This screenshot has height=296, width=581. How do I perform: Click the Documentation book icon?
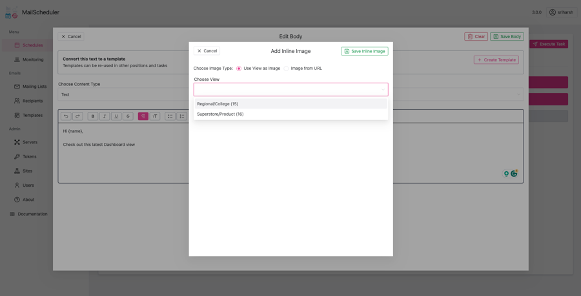tap(12, 214)
